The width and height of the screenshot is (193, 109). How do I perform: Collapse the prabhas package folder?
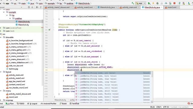point(10,18)
